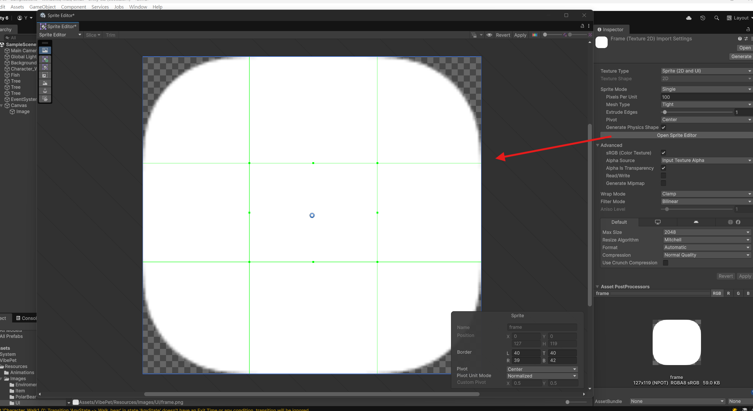This screenshot has height=411, width=753.
Task: Open Unity cloud services icon
Action: [x=689, y=18]
